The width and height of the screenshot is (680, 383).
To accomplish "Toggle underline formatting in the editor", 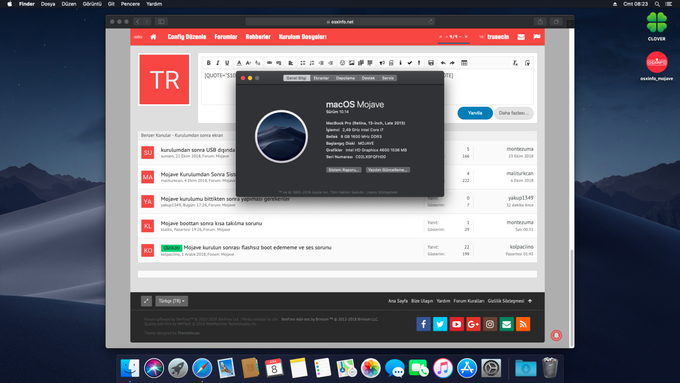I will pos(227,63).
